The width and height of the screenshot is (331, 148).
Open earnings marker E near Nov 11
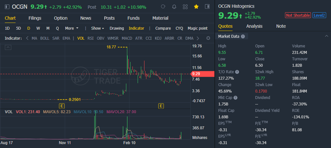pyautogui.click(x=62, y=106)
